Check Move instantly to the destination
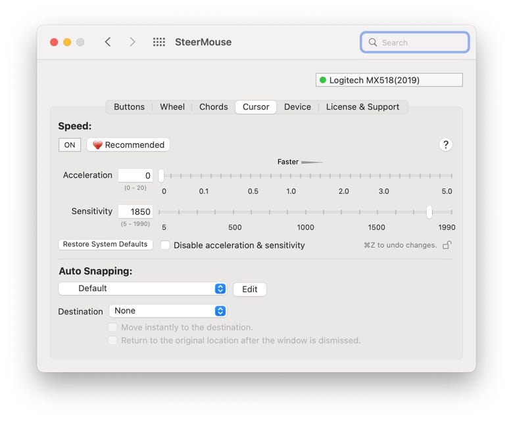 coord(112,327)
